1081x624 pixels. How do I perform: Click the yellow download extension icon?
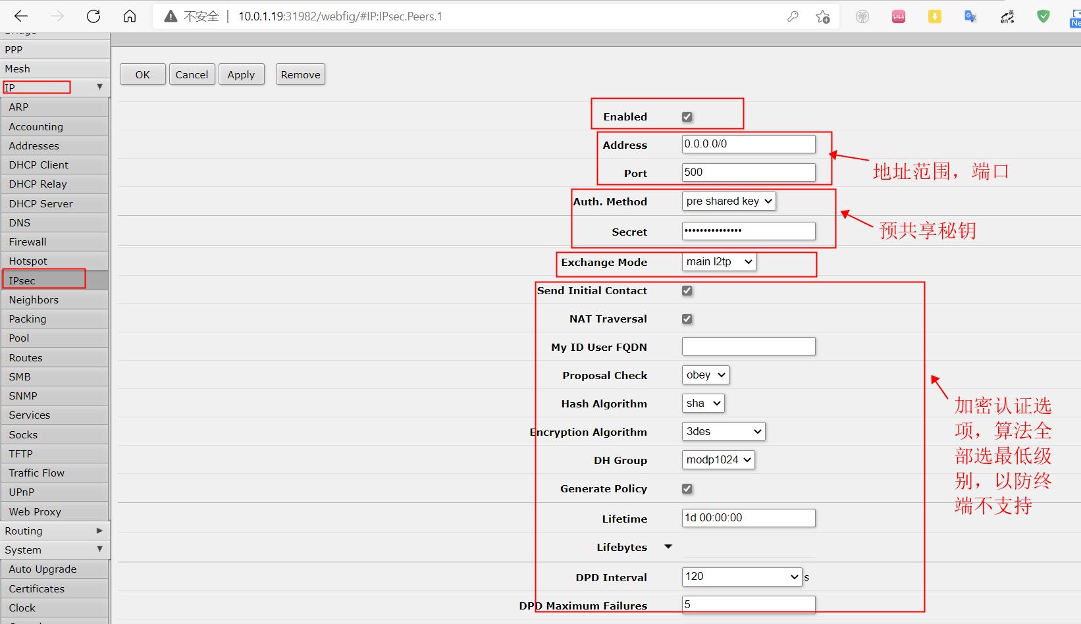[934, 16]
